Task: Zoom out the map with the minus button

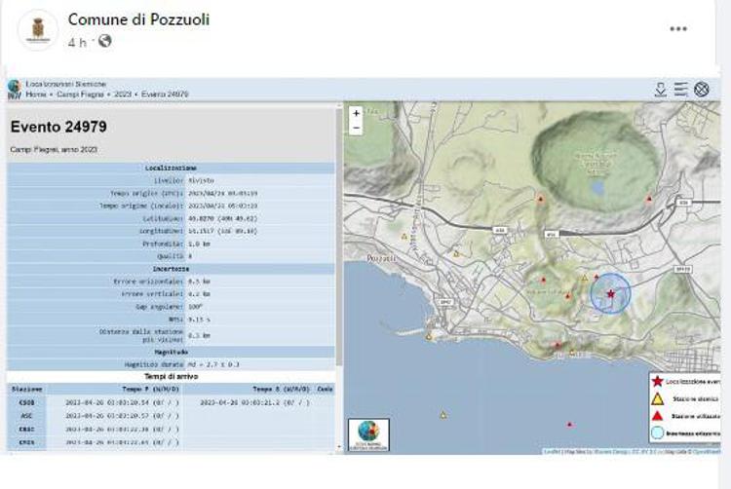Action: pyautogui.click(x=356, y=128)
